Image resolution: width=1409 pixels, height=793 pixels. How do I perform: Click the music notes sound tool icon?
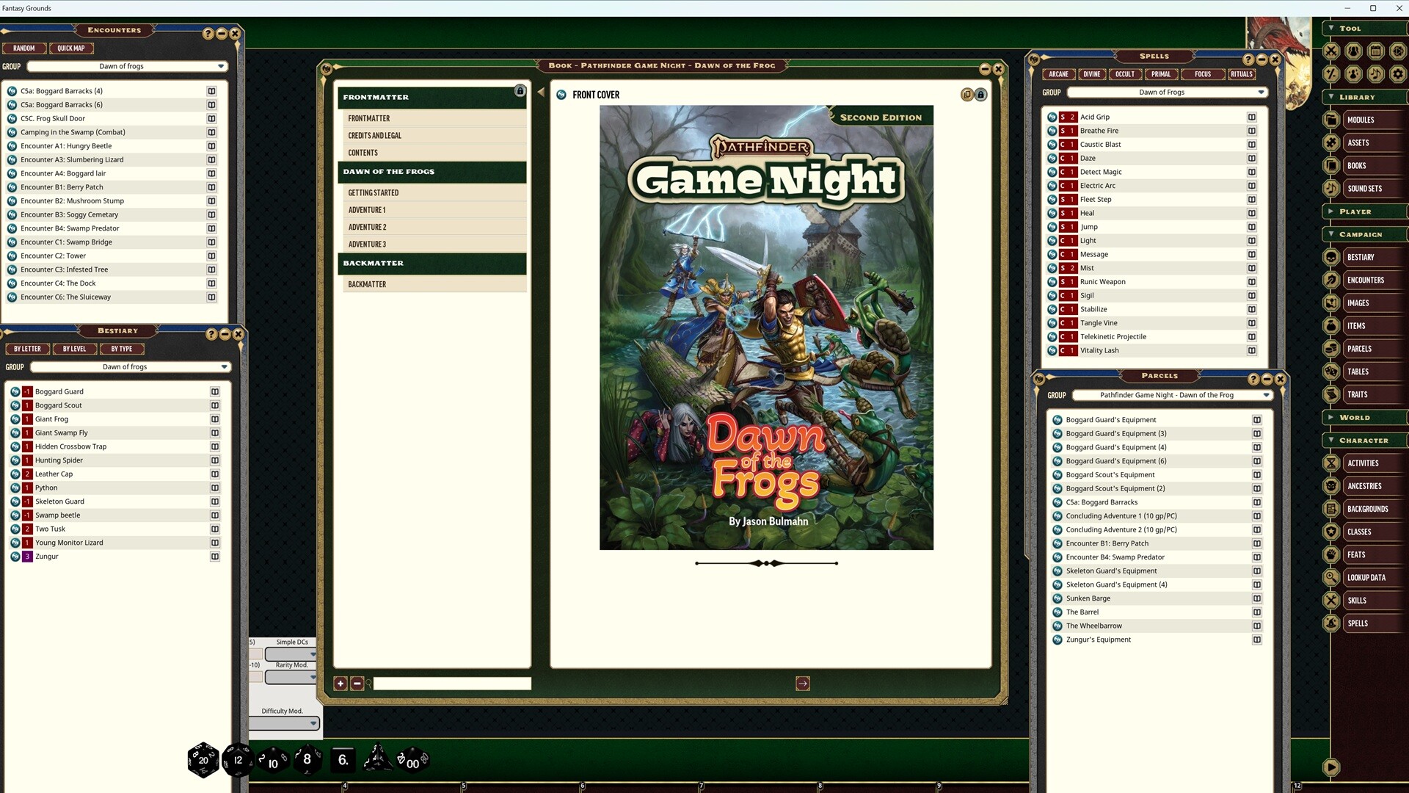(1376, 74)
